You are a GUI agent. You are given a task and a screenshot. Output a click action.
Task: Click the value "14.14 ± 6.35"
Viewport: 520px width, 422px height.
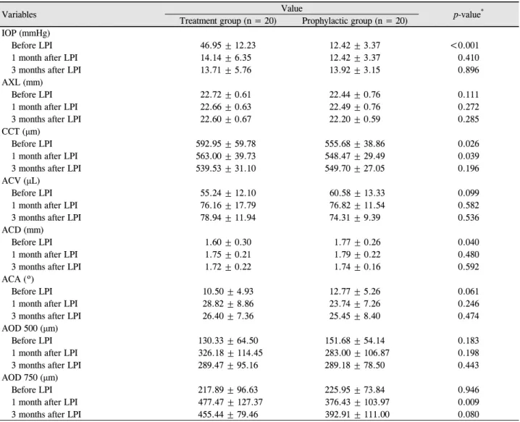pos(226,58)
